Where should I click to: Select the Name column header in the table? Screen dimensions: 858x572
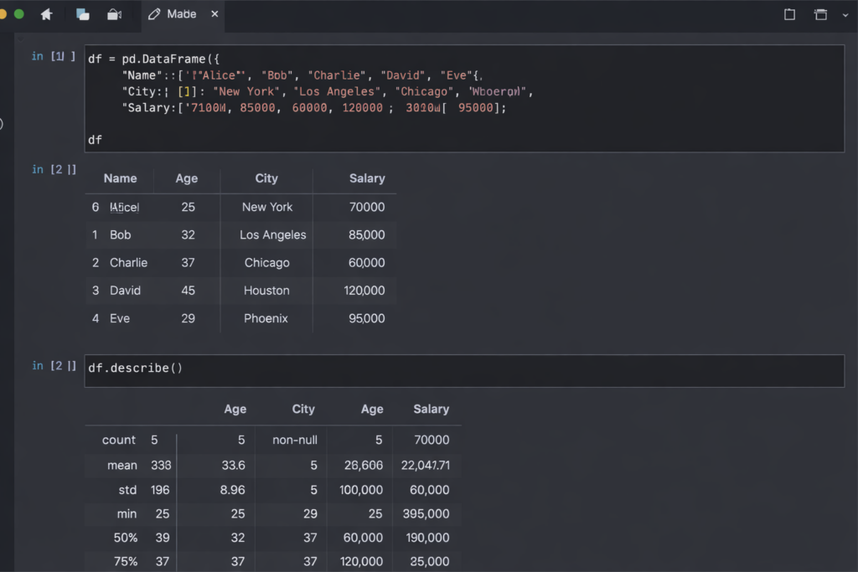(x=120, y=178)
